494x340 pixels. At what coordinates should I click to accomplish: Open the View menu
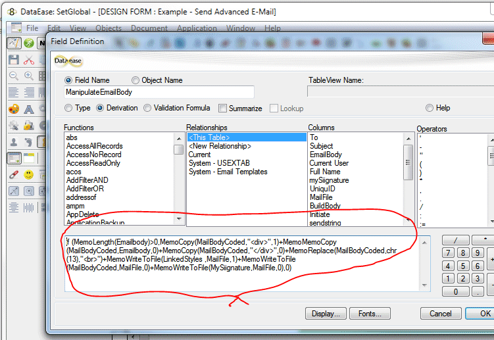pos(78,28)
